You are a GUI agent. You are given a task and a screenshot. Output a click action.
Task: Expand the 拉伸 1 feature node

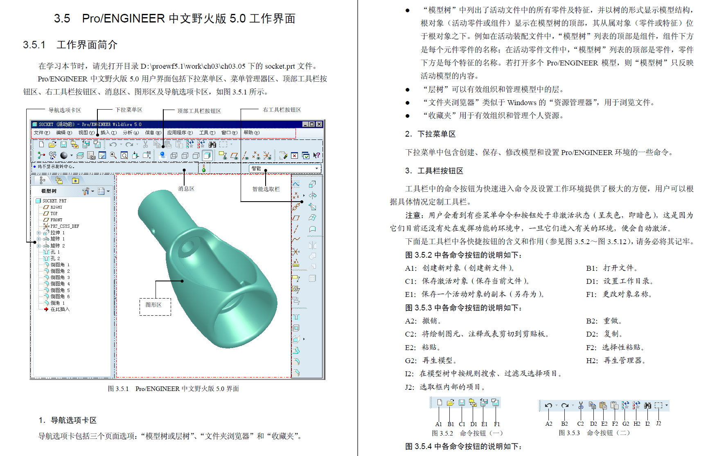click(39, 233)
